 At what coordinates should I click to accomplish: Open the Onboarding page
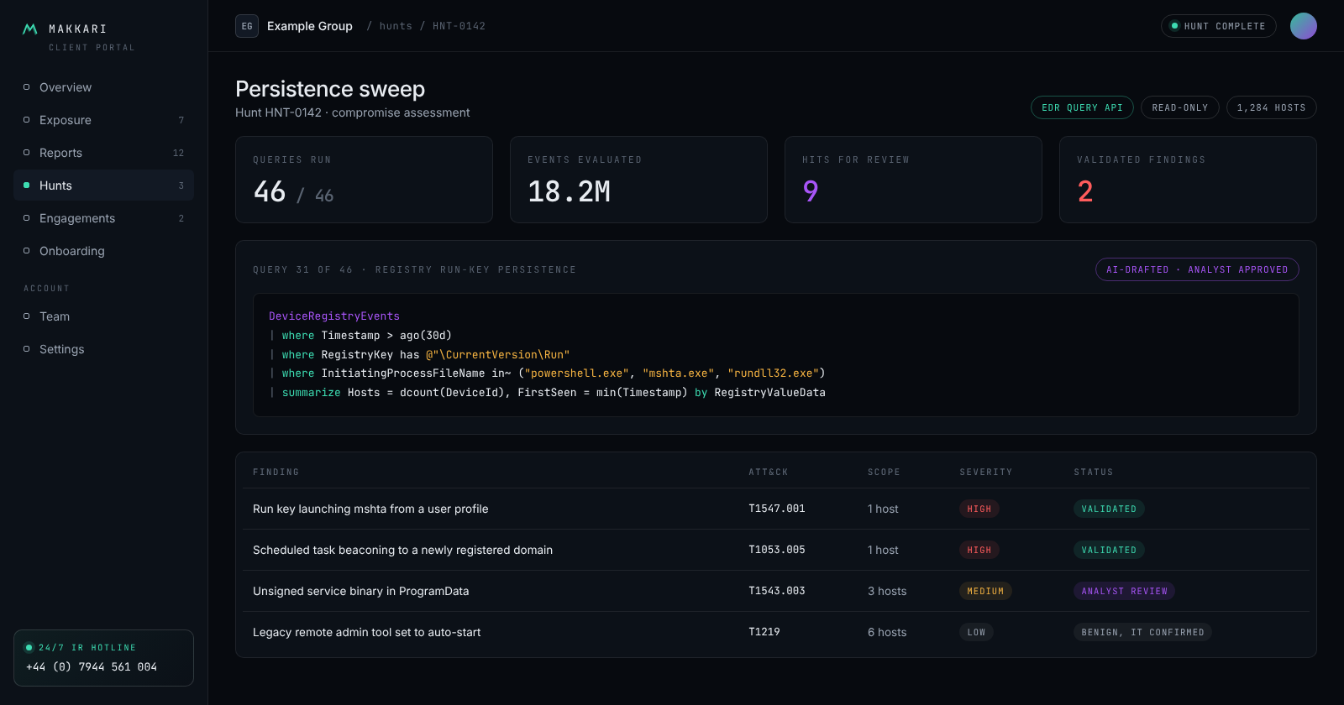103,251
